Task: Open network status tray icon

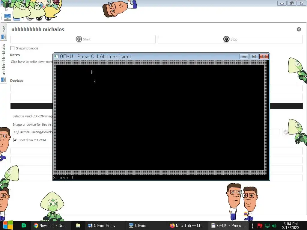Action: tap(267, 226)
